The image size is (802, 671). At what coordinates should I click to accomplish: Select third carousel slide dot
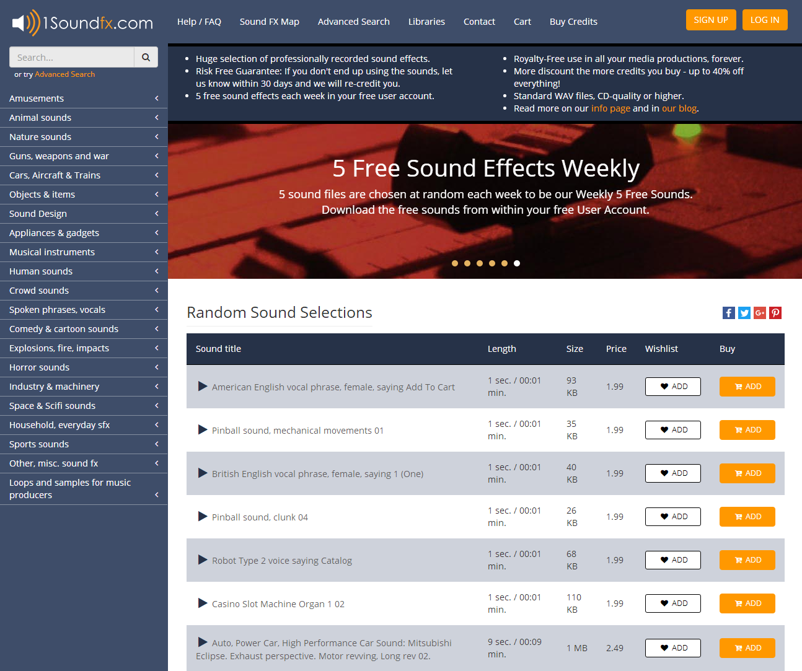(480, 263)
